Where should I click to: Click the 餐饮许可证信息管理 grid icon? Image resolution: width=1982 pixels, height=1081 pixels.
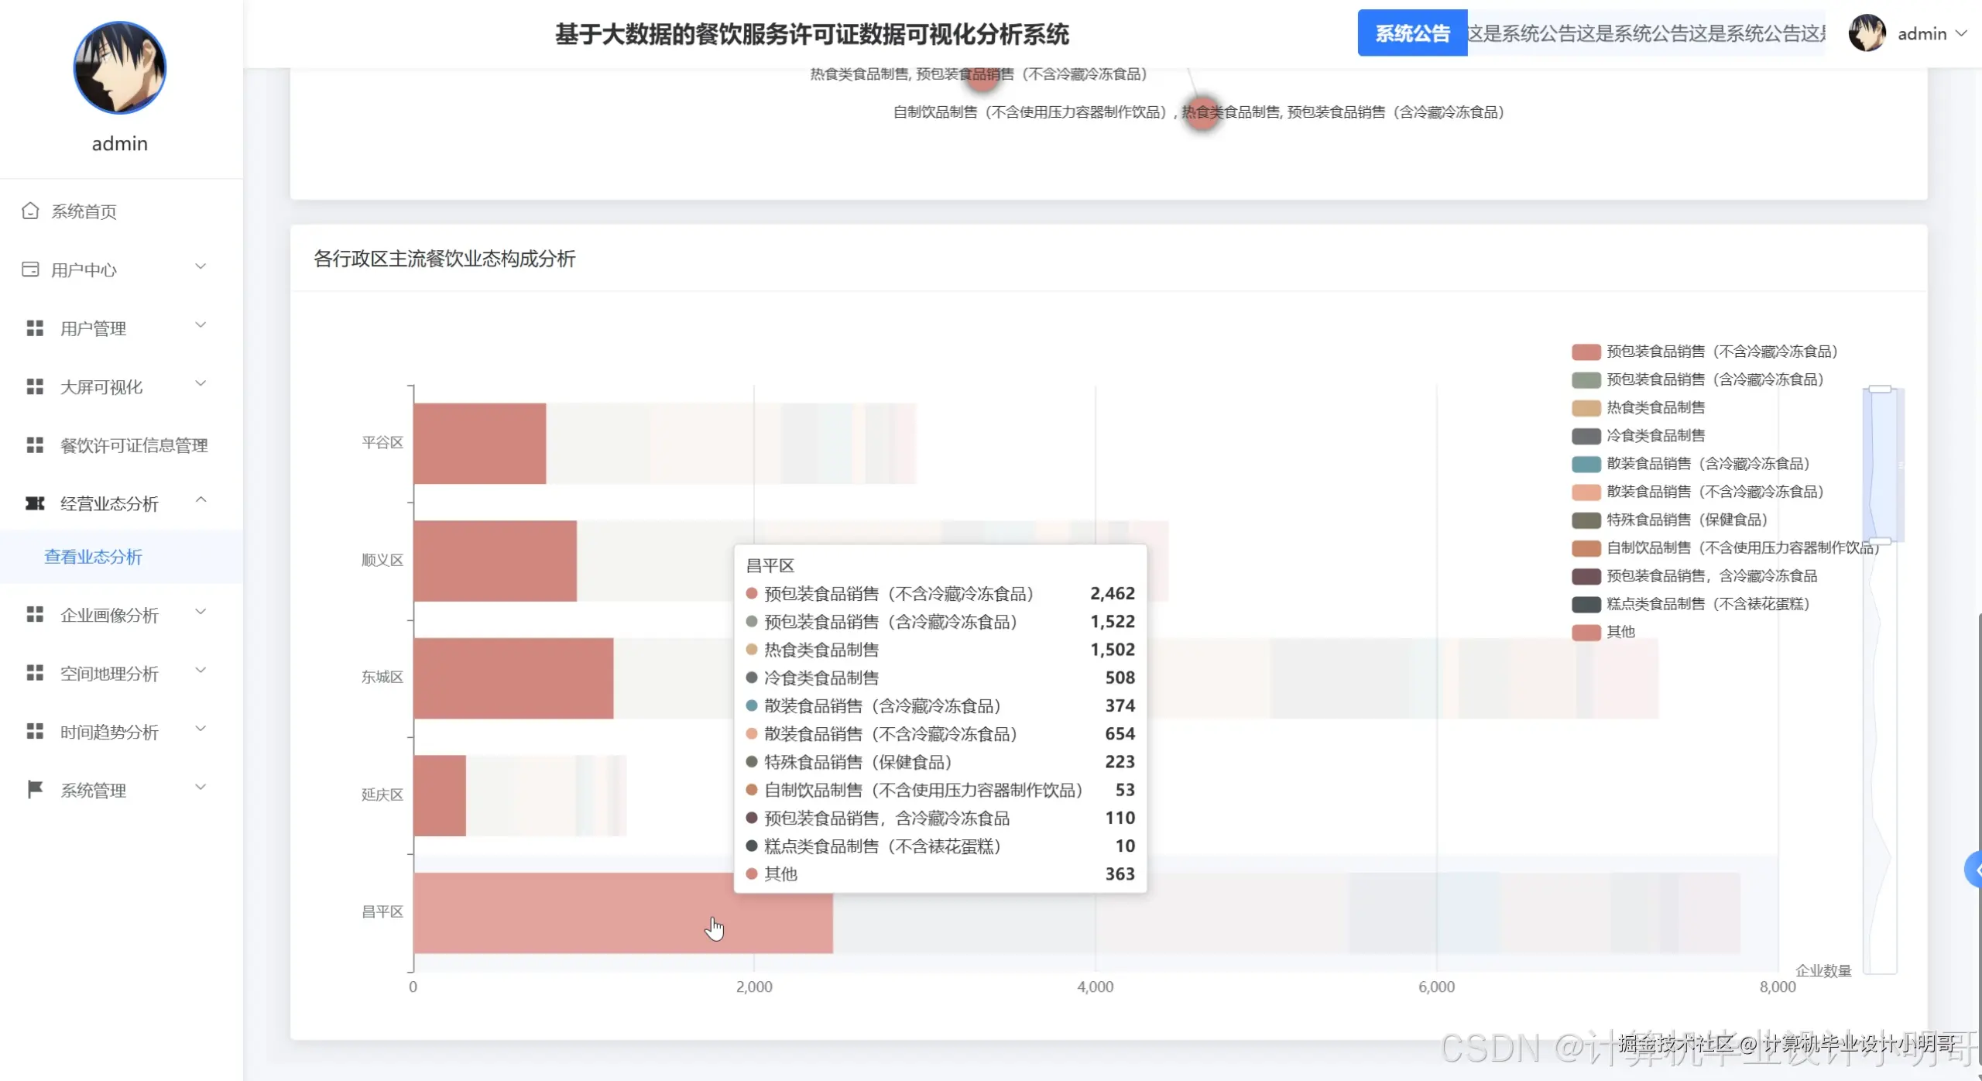[x=35, y=444]
